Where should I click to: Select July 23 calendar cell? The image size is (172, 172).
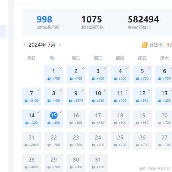76,141
